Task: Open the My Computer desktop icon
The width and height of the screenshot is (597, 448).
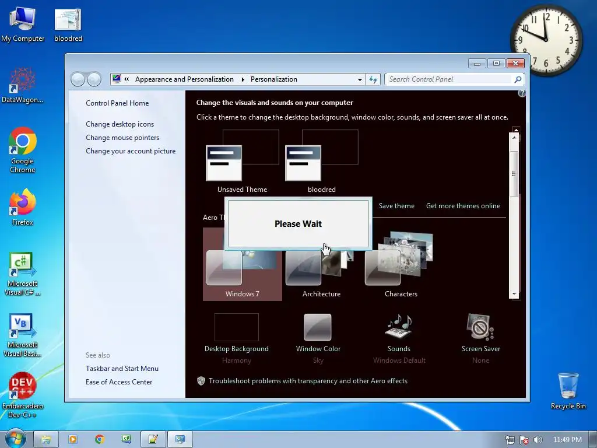Action: pyautogui.click(x=23, y=24)
